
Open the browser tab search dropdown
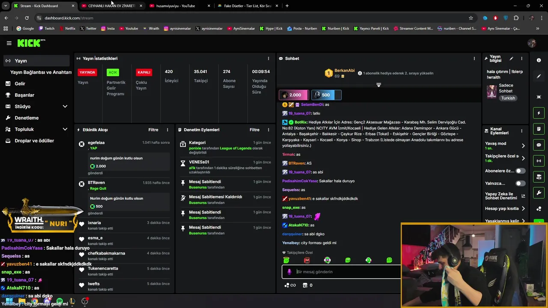tap(6, 6)
